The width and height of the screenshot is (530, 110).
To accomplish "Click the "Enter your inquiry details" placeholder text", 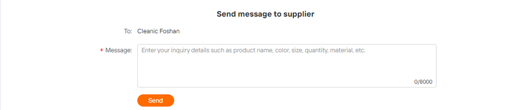I will click(166, 50).
